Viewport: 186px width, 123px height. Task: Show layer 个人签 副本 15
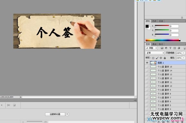coord(147,67)
